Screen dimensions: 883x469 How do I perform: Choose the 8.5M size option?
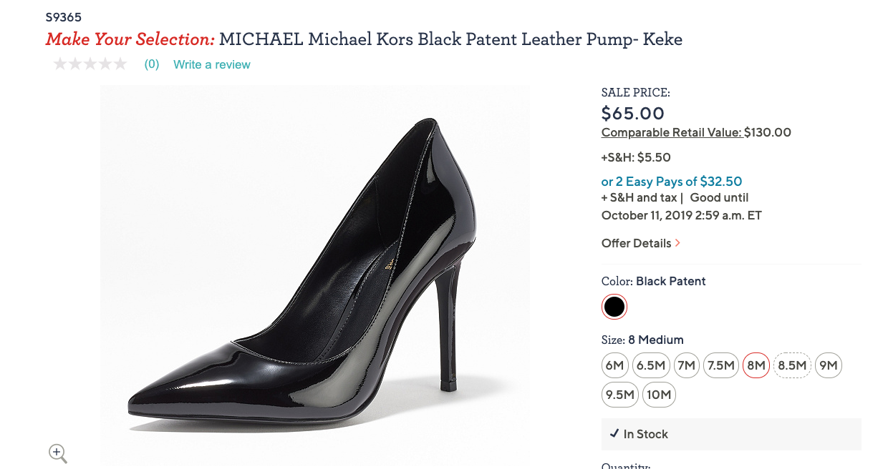(x=792, y=365)
